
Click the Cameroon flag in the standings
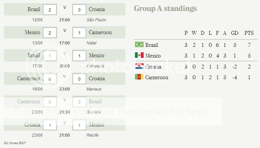139,77
